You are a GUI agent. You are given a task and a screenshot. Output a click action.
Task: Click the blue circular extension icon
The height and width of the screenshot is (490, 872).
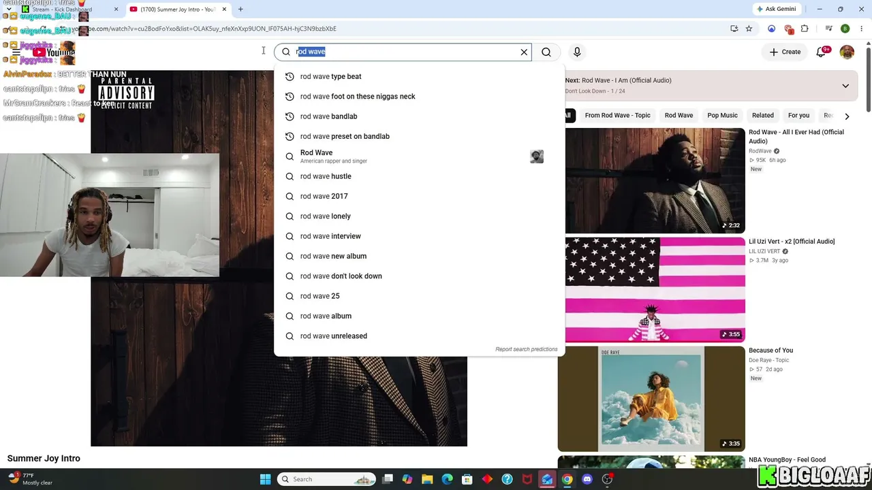tap(771, 29)
